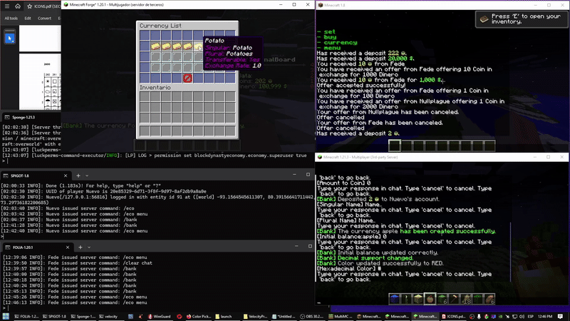Open dropdown arrow next to SPIGOT-1.8 tab
The height and width of the screenshot is (321, 570).
[x=87, y=175]
